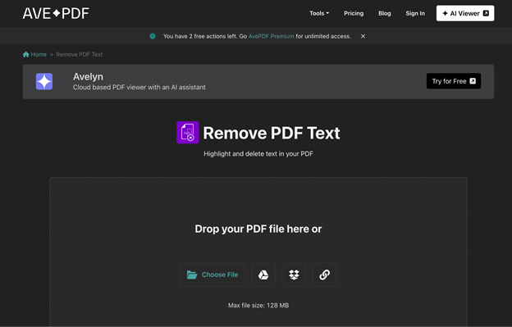The image size is (512, 327).
Task: Click 'Cloud based PDF viewer with an AI assistant' text
Action: [x=139, y=88]
